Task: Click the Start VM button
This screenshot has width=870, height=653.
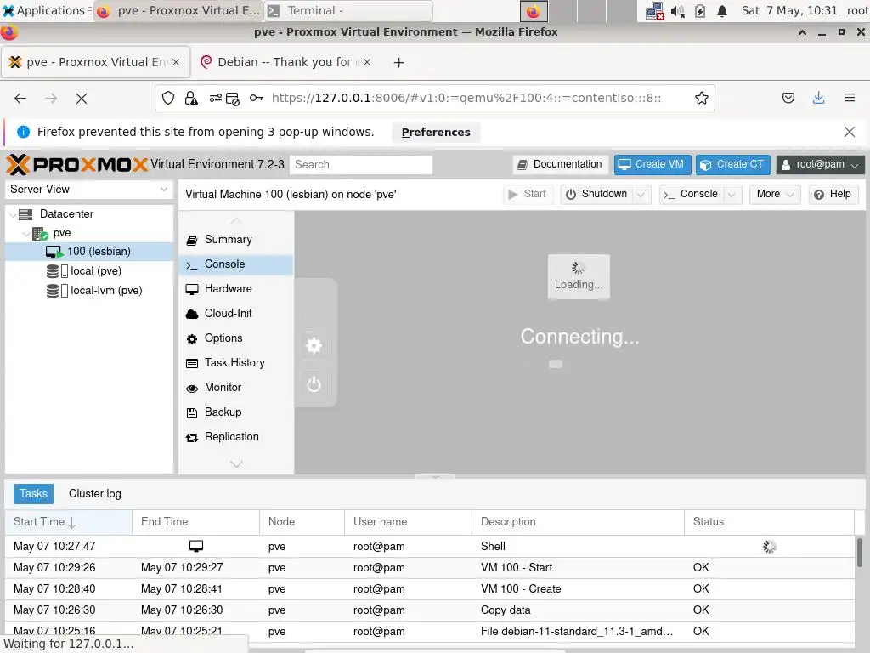Action: pos(528,194)
